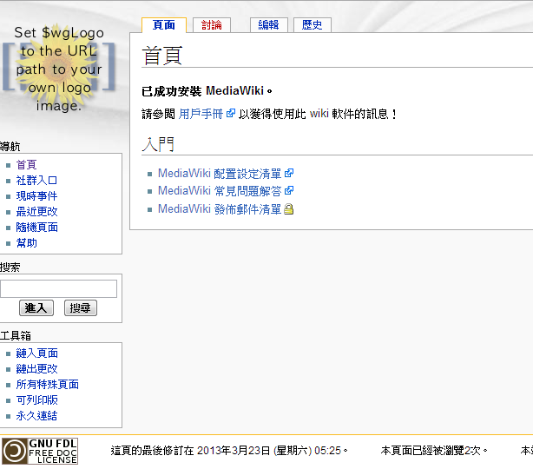The width and height of the screenshot is (533, 469).
Task: Open MediaWiki 配置設定清單 link
Action: click(220, 174)
